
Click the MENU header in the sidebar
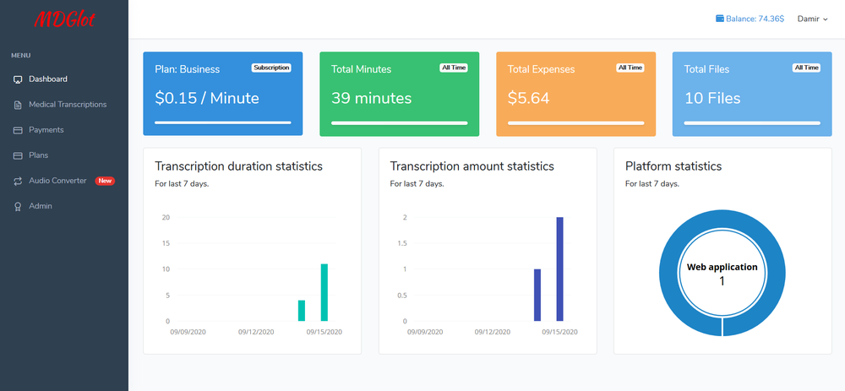[x=21, y=56]
